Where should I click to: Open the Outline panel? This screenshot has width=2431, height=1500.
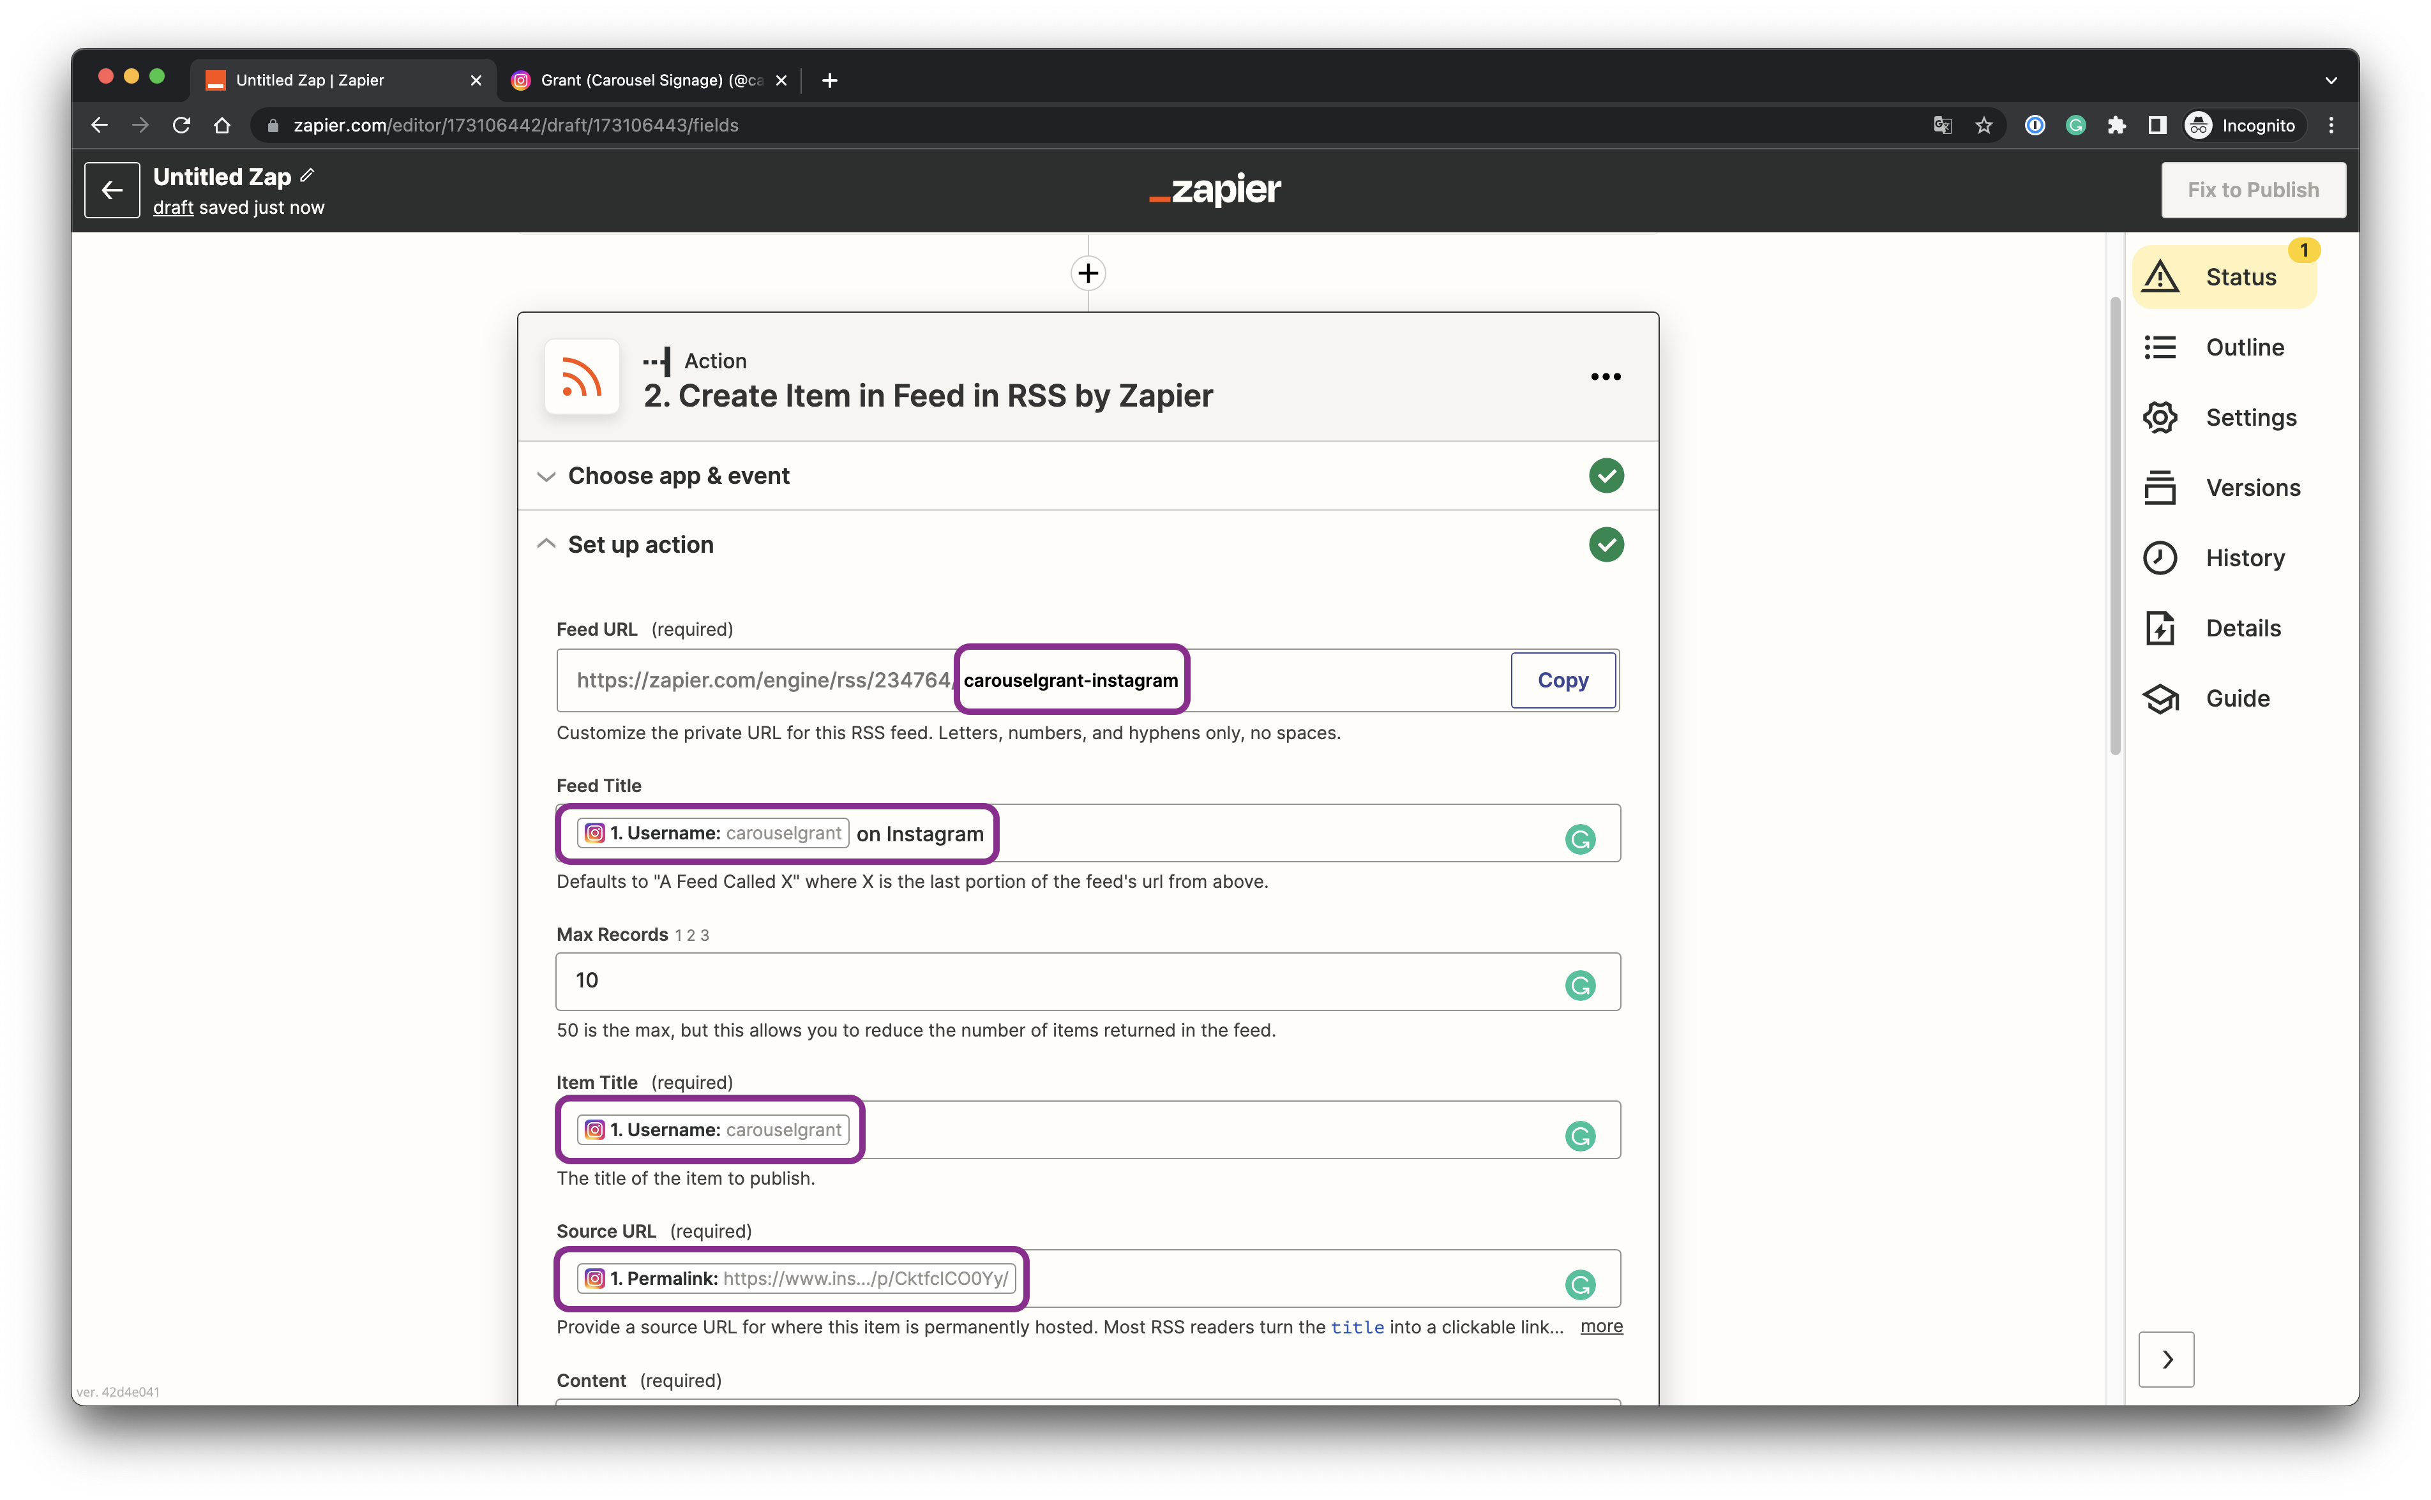point(2214,347)
